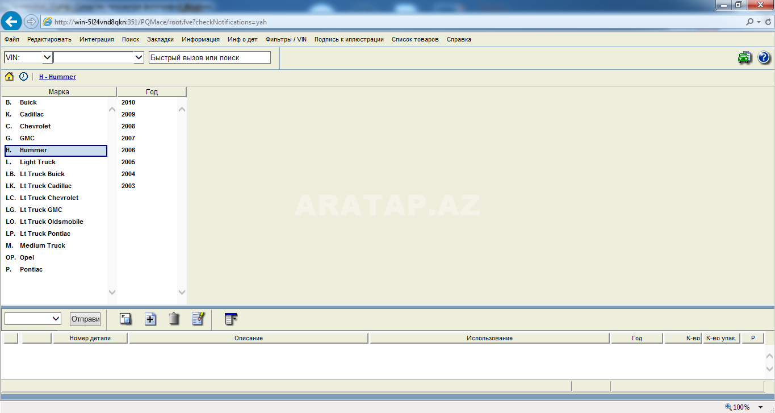The image size is (775, 413).
Task: Open the history clock icon
Action: (x=23, y=76)
